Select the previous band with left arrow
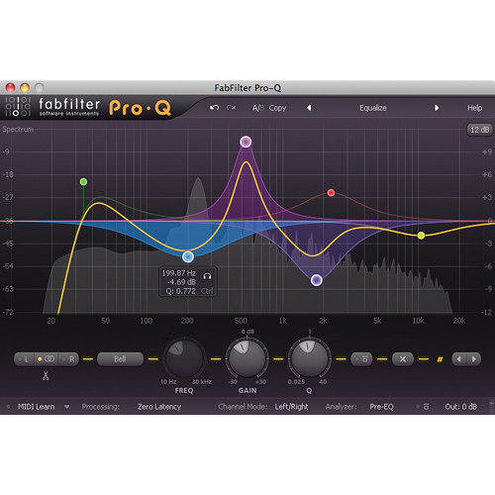495x495 pixels. (x=459, y=359)
